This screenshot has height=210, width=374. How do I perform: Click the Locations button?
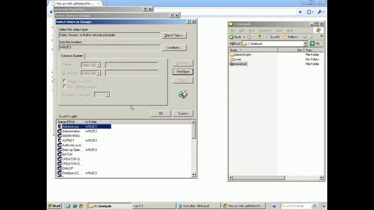pyautogui.click(x=174, y=48)
